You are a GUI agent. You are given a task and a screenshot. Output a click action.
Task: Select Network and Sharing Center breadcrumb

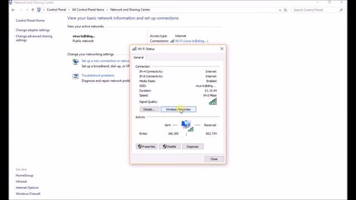130,10
